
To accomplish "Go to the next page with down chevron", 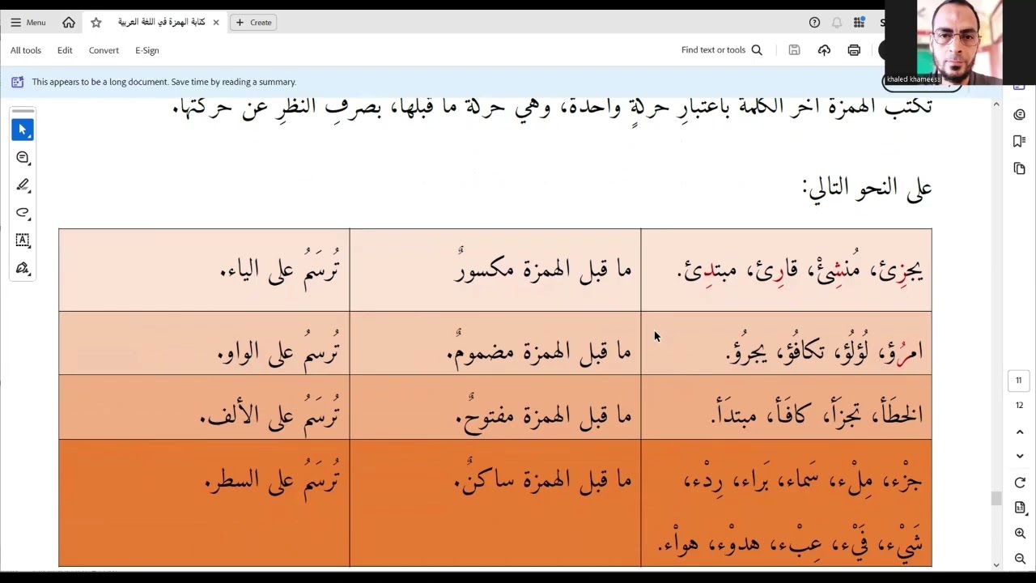I will 1020,456.
